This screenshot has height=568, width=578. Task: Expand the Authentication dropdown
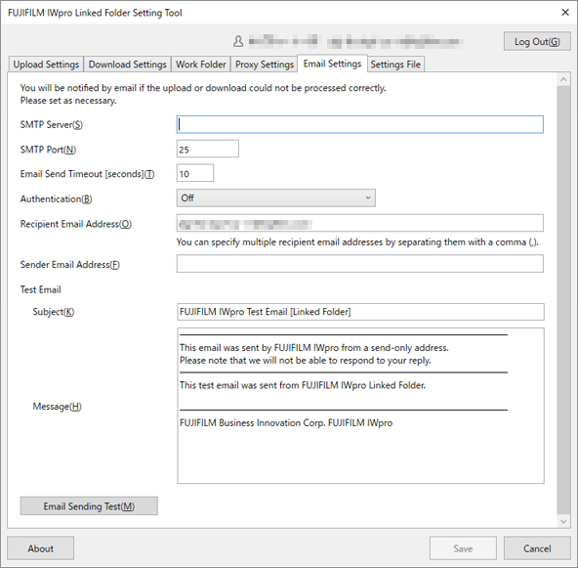[x=276, y=197]
